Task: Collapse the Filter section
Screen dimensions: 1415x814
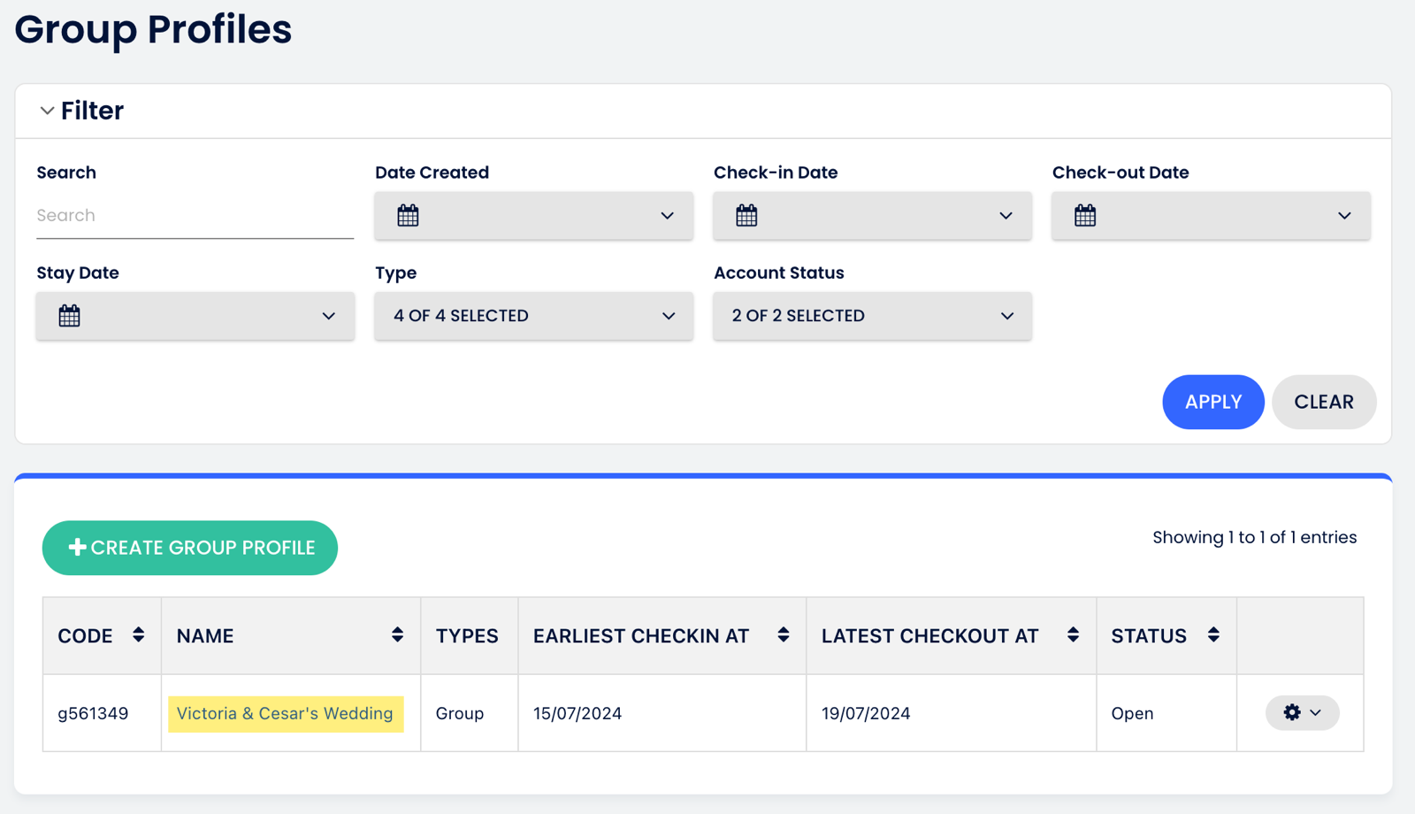Action: click(x=47, y=111)
